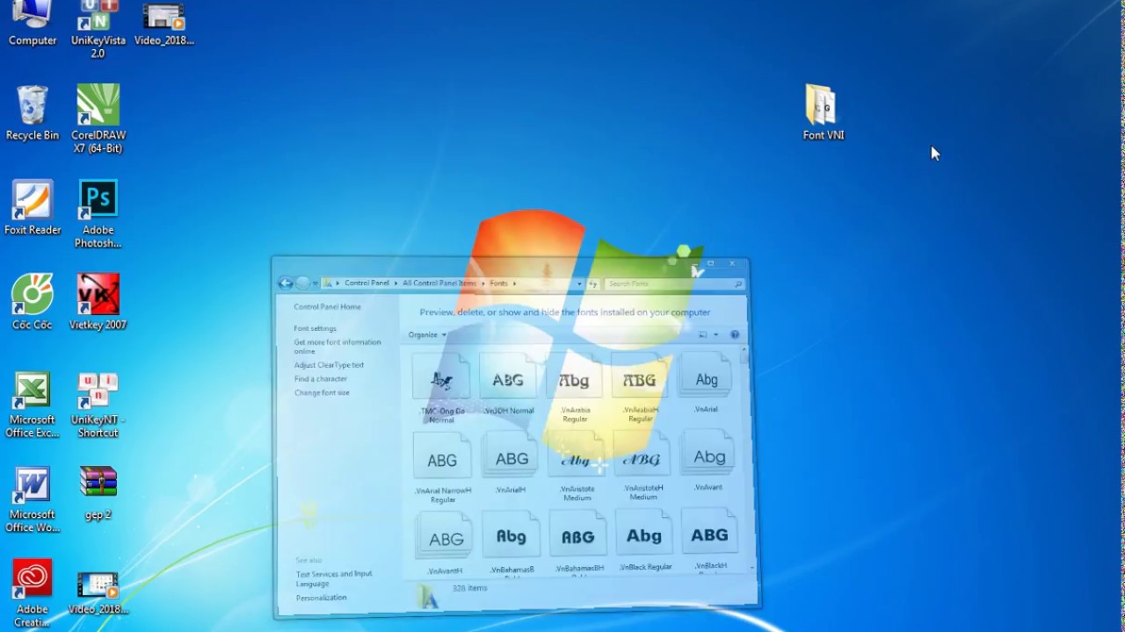Open the Recycle Bin
Image resolution: width=1125 pixels, height=632 pixels.
33,113
